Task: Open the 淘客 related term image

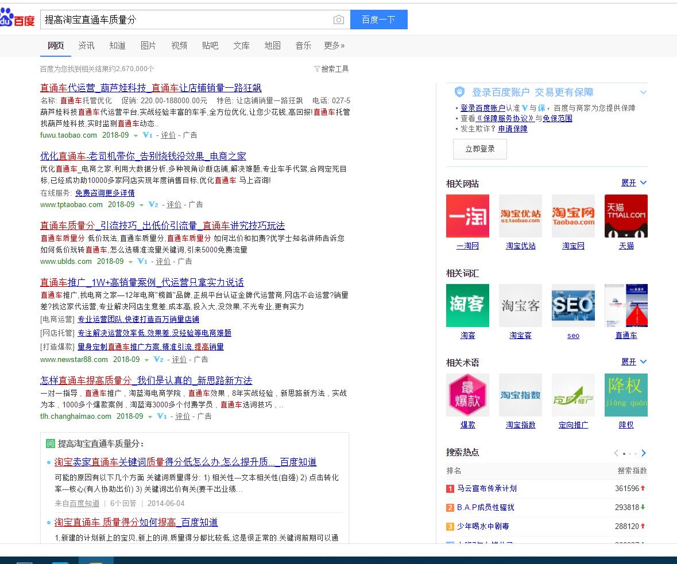Action: [467, 305]
